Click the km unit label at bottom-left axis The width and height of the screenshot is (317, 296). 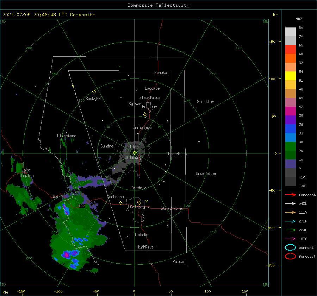coord(5,292)
